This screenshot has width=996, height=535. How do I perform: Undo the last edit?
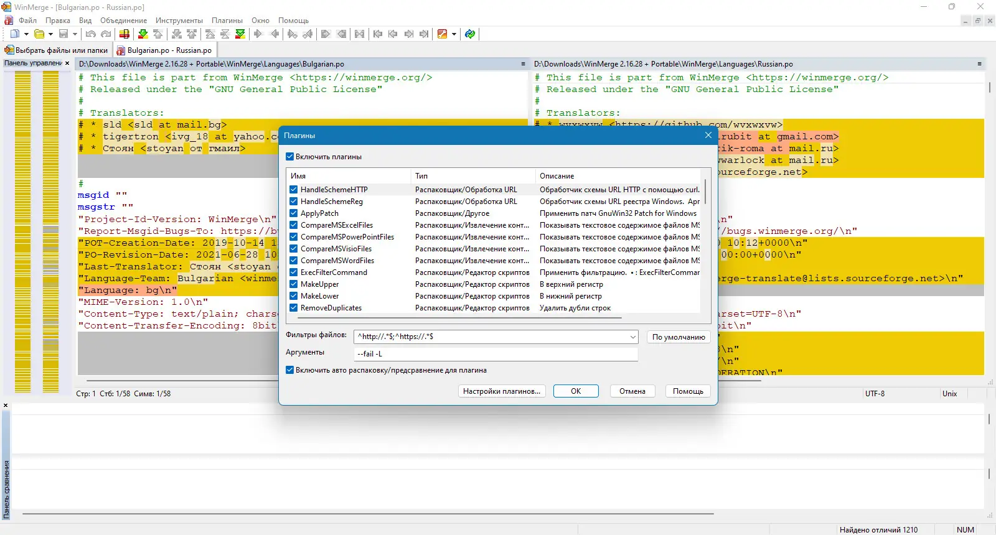(91, 34)
